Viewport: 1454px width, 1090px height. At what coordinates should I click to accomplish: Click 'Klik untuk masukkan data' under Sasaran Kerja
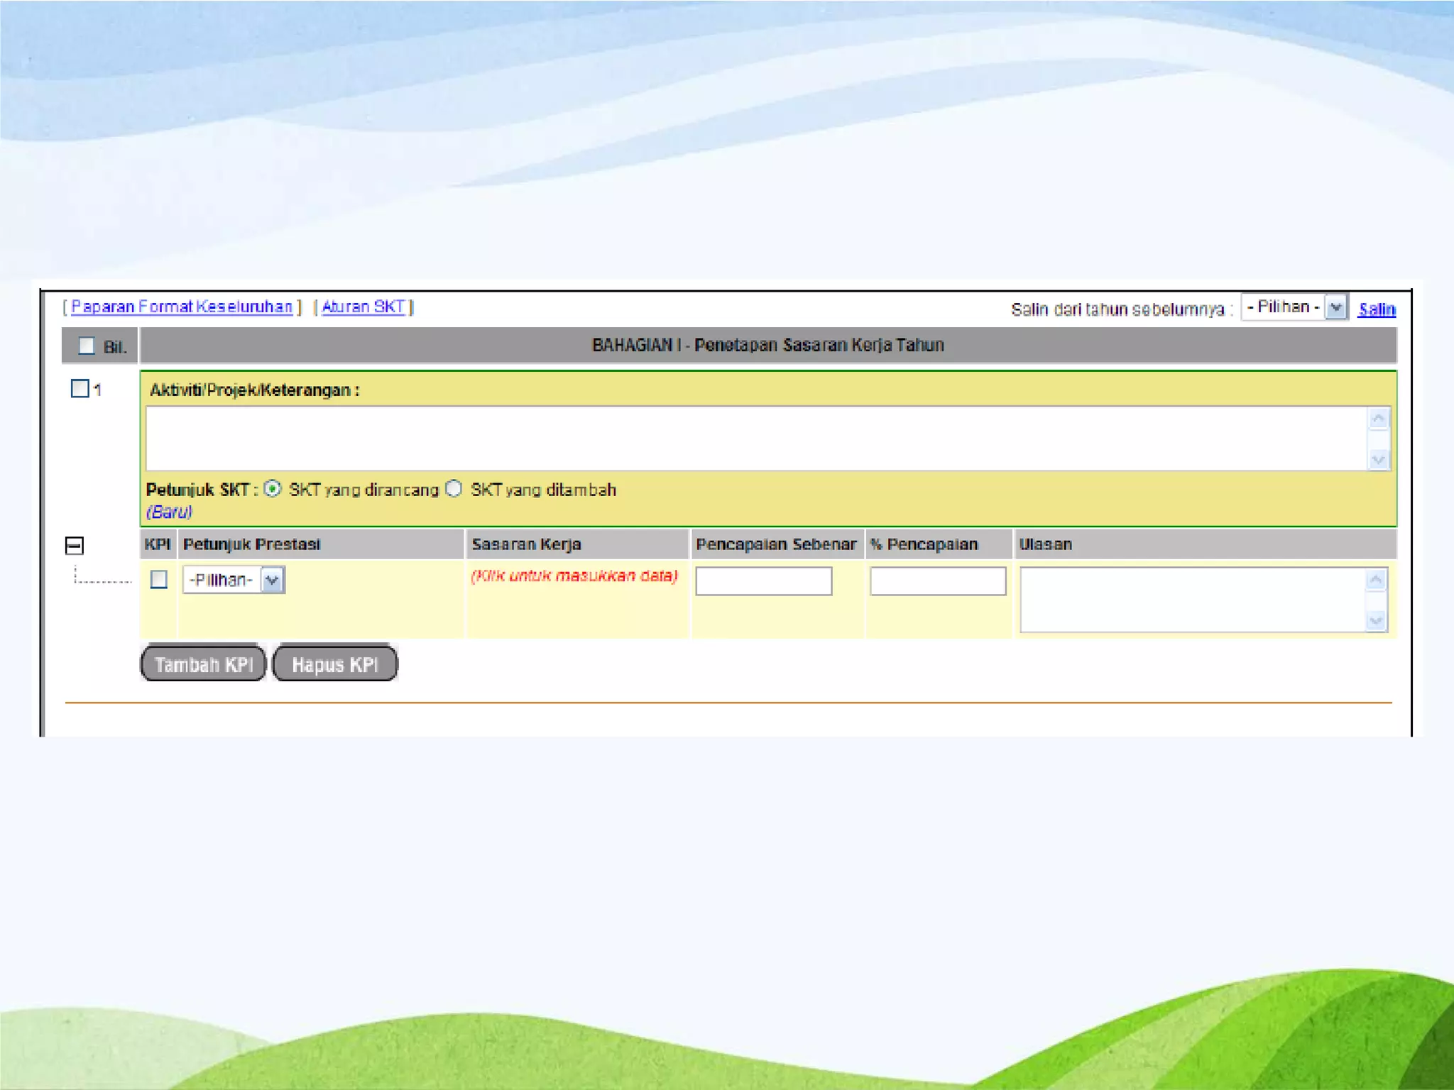(x=574, y=576)
